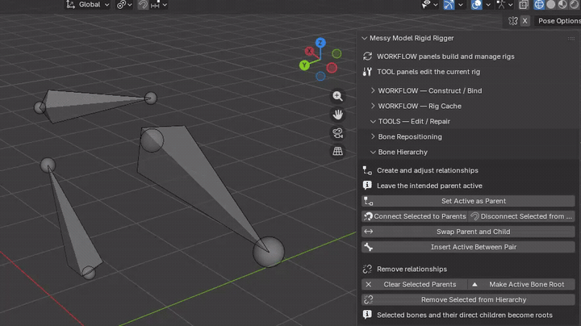Click the blue Z axis gizmo ball
This screenshot has width=581, height=326.
[x=320, y=43]
